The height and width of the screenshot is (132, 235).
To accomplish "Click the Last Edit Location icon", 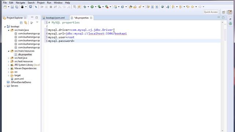I will tap(188, 7).
